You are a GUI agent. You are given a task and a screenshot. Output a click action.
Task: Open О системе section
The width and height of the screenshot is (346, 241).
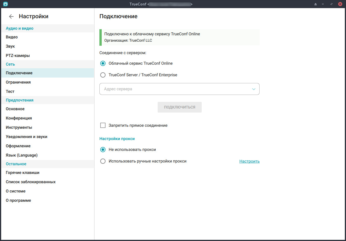[48, 191]
